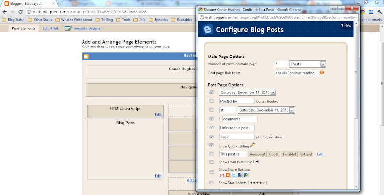Click the Links to this post text field
Viewport: 384px width, 195px height.
tap(237, 128)
